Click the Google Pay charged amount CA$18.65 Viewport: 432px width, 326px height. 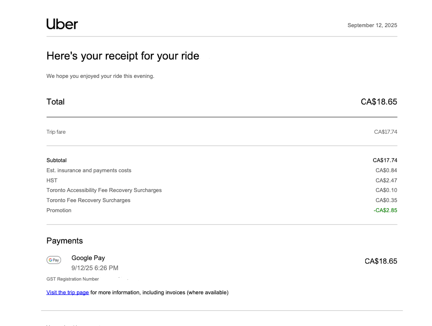coord(381,261)
